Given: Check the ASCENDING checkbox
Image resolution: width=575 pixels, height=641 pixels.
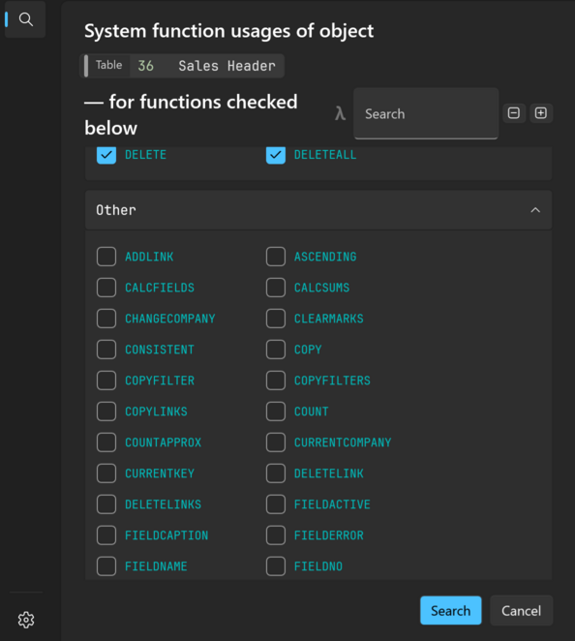Looking at the screenshot, I should [276, 257].
